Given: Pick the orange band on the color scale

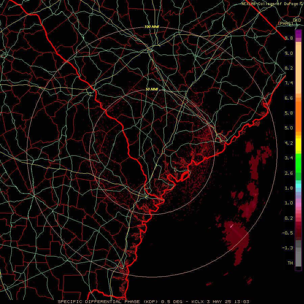Looking at the screenshot, I should pyautogui.click(x=298, y=117).
